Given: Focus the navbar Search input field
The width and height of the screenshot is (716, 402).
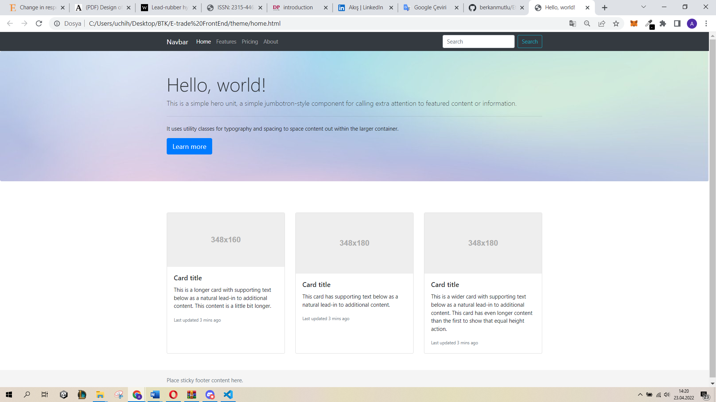Looking at the screenshot, I should pyautogui.click(x=478, y=42).
